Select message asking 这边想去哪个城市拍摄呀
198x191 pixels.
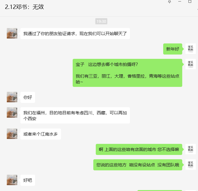click(x=127, y=73)
